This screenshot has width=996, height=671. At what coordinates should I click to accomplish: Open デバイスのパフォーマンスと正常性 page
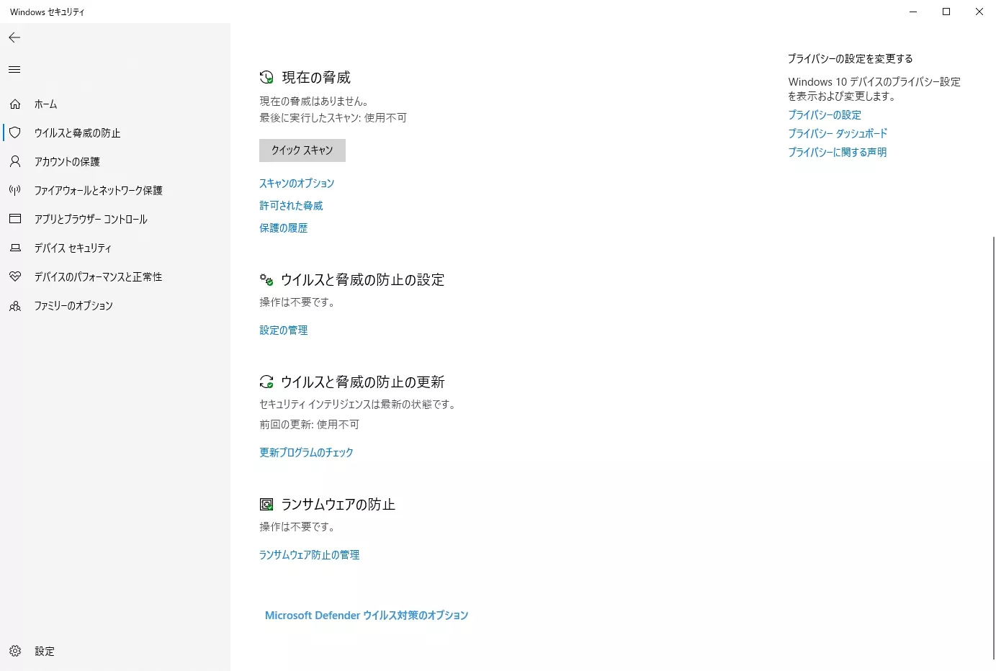point(98,277)
